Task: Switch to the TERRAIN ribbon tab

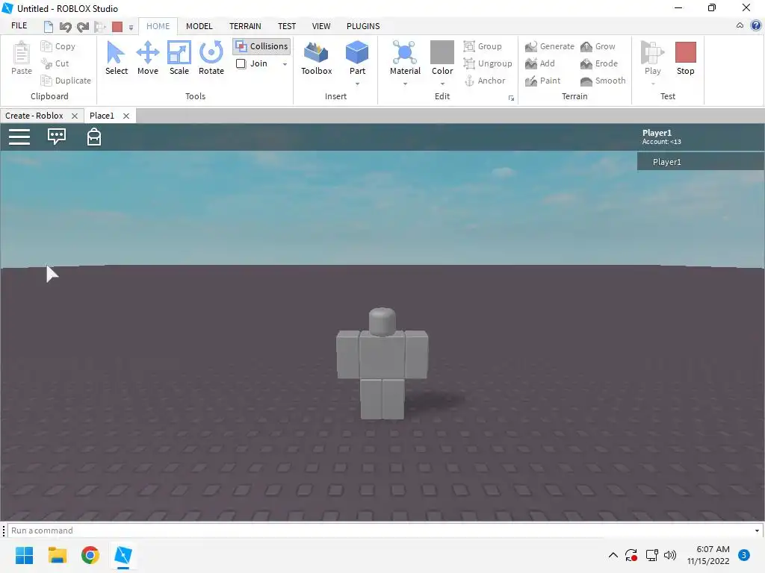Action: [x=245, y=26]
